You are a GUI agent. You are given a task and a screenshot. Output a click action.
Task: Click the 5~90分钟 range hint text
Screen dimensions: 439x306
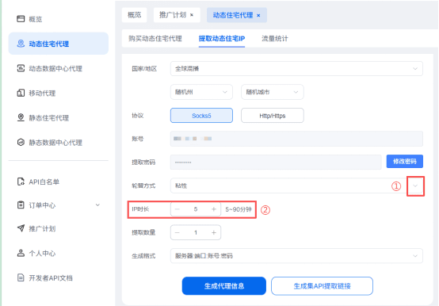[x=239, y=209]
